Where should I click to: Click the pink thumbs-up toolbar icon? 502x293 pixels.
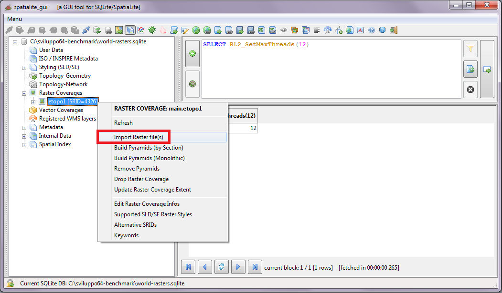tap(163, 30)
